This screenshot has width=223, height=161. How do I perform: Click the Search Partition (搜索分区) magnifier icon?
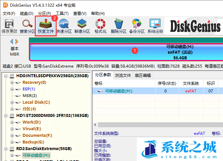tap(27, 24)
